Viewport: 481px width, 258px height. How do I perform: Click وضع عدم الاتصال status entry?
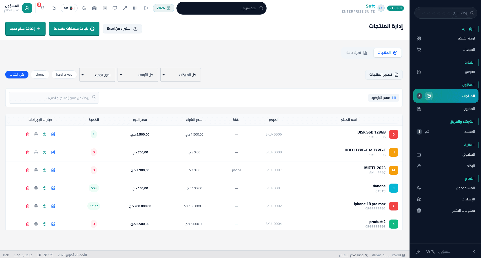(353, 255)
